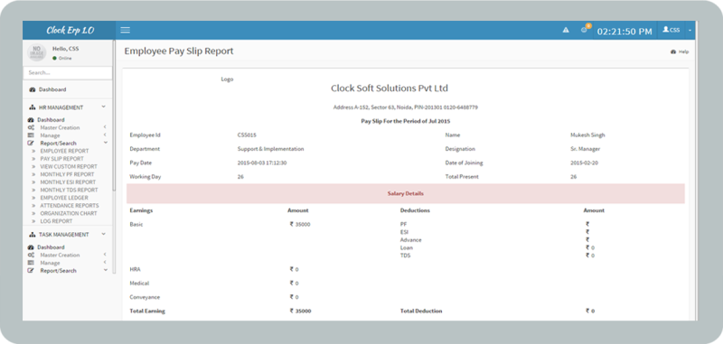Collapse Report/Search chevron under HR Management

[x=105, y=143]
